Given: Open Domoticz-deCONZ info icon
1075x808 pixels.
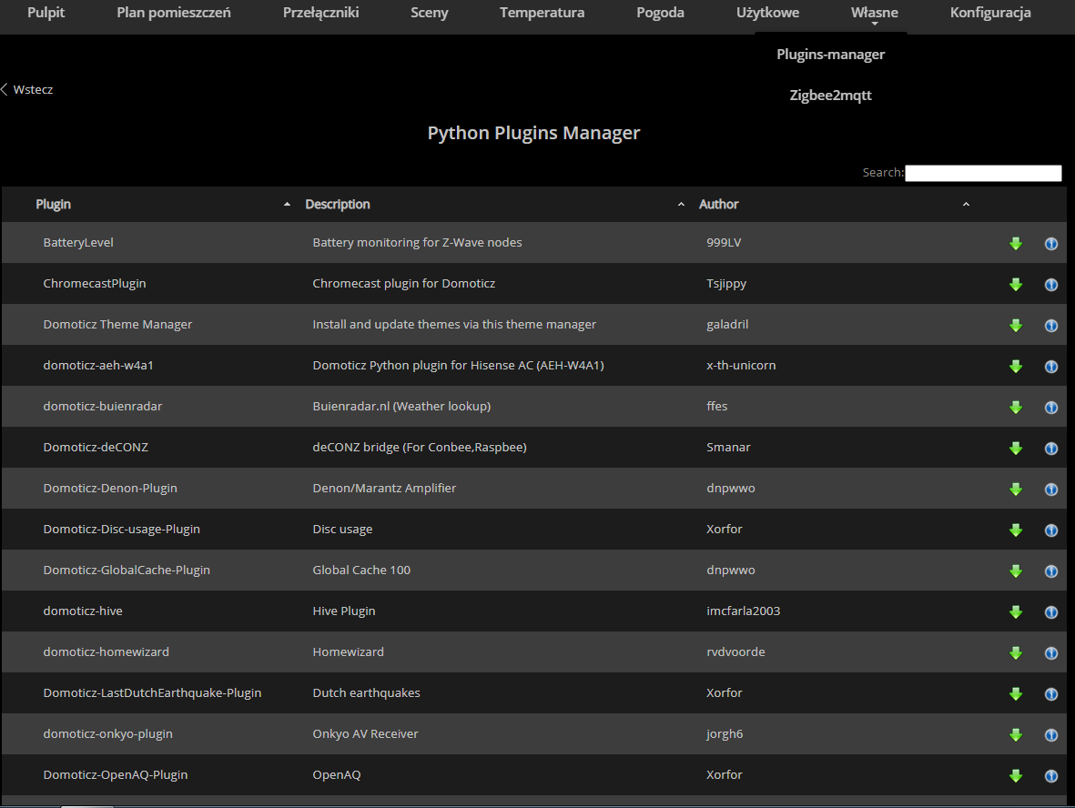Looking at the screenshot, I should tap(1050, 449).
